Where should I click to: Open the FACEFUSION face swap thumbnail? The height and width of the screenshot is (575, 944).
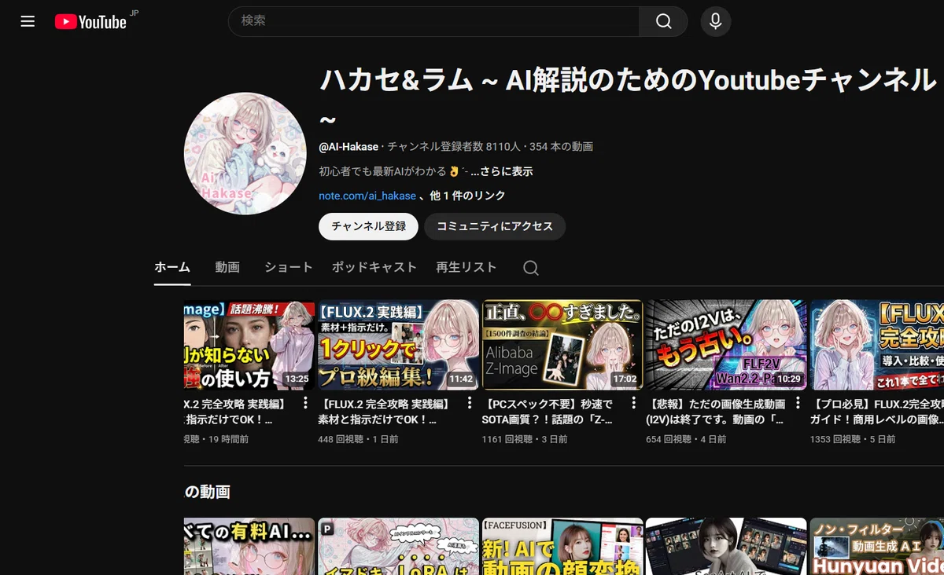click(x=562, y=546)
